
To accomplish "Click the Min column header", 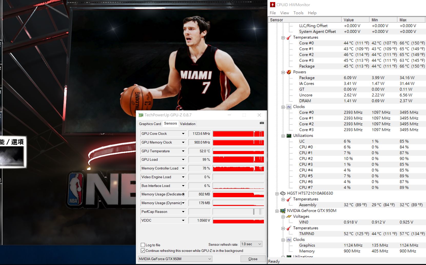I will [x=383, y=20].
